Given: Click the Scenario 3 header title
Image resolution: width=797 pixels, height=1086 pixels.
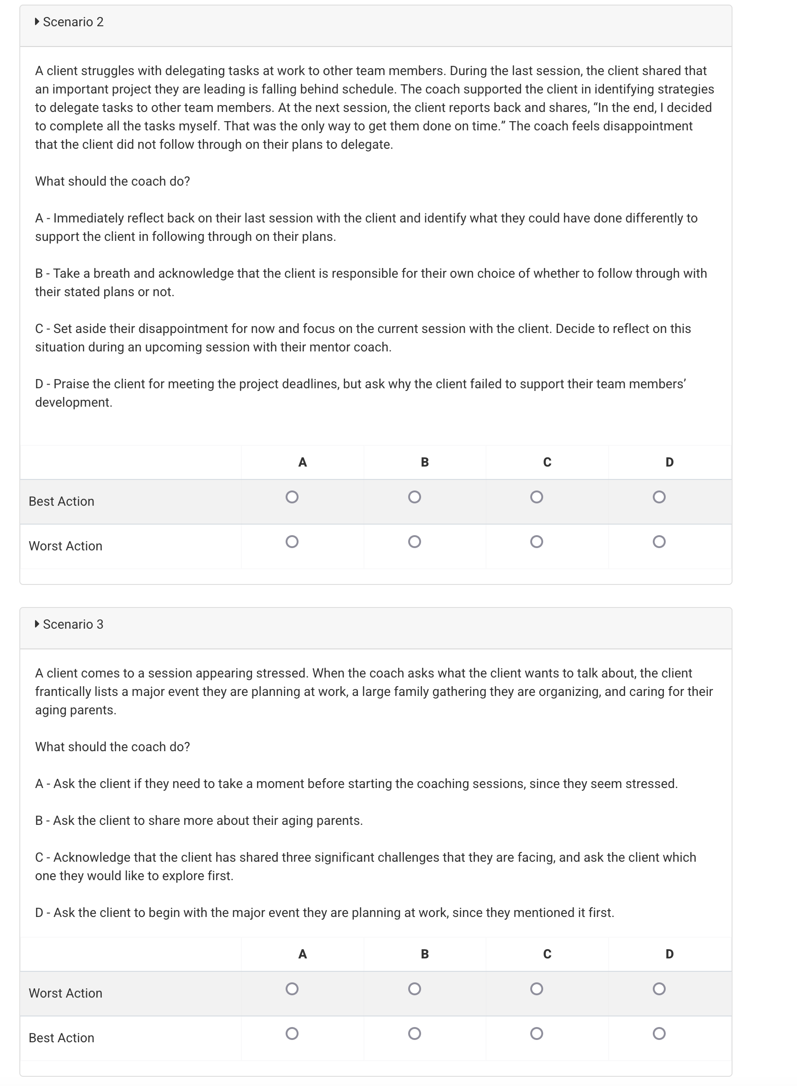Looking at the screenshot, I should (x=73, y=625).
